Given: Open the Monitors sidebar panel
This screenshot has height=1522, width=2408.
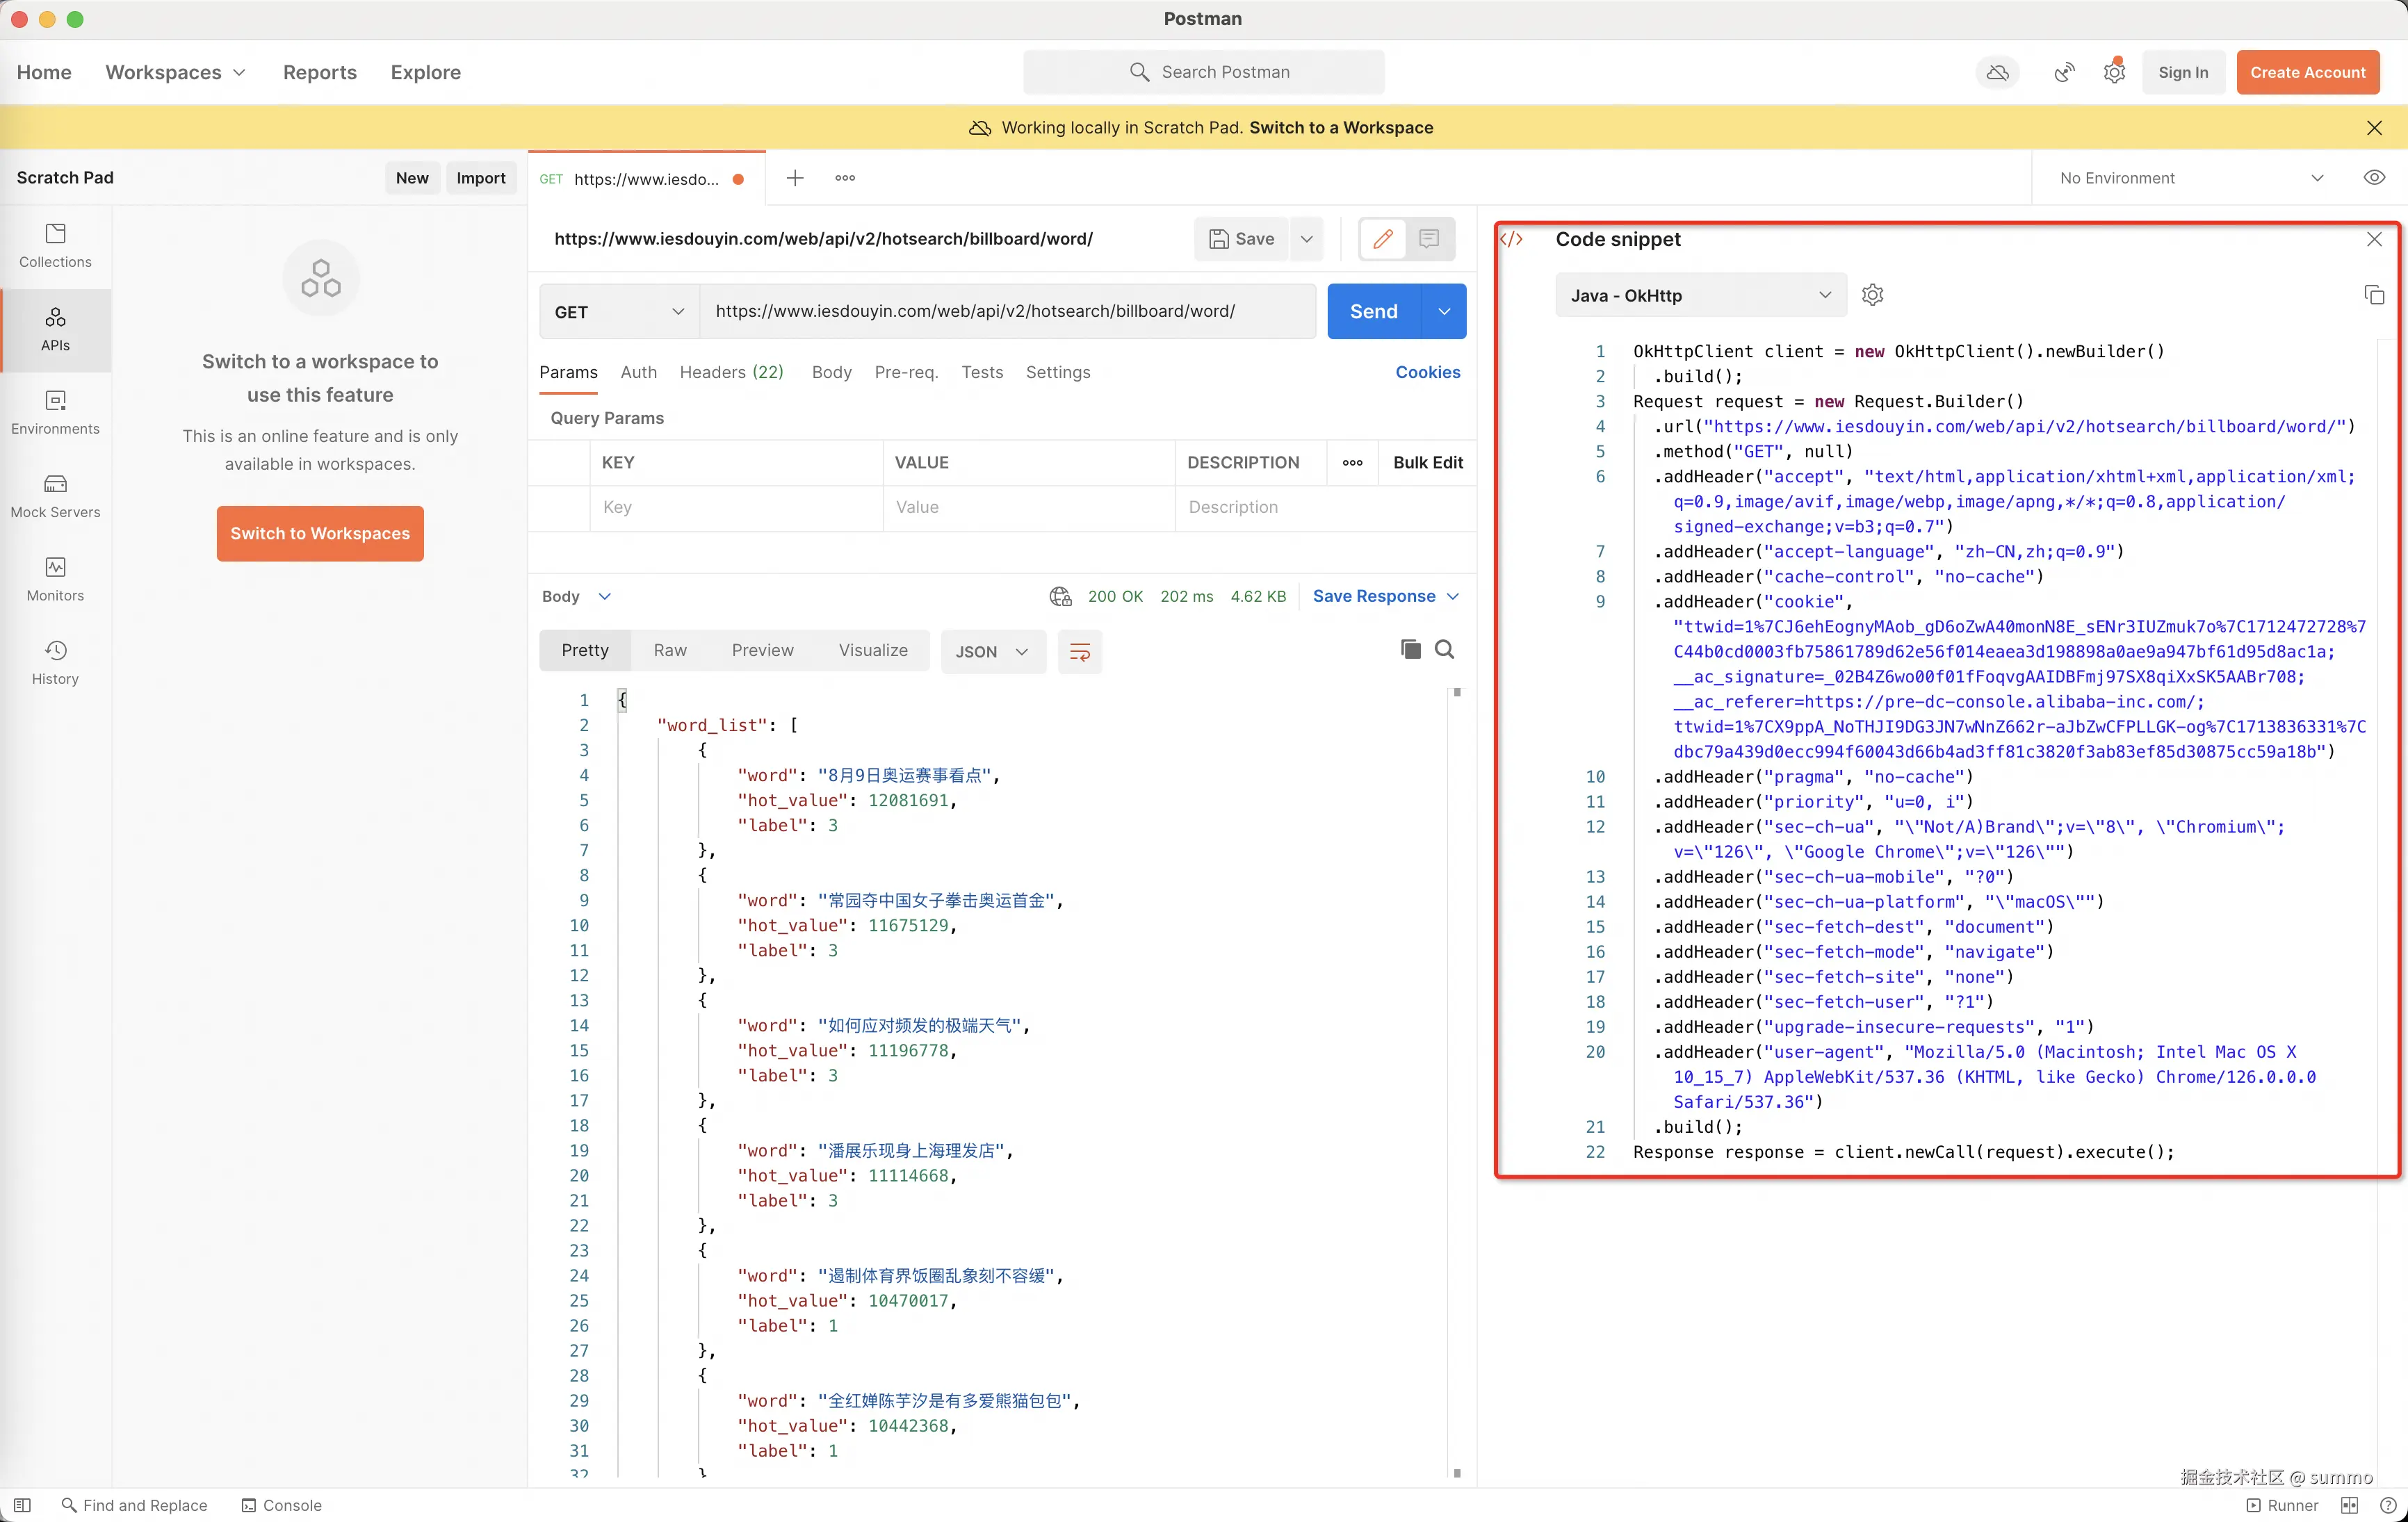Looking at the screenshot, I should tap(55, 579).
